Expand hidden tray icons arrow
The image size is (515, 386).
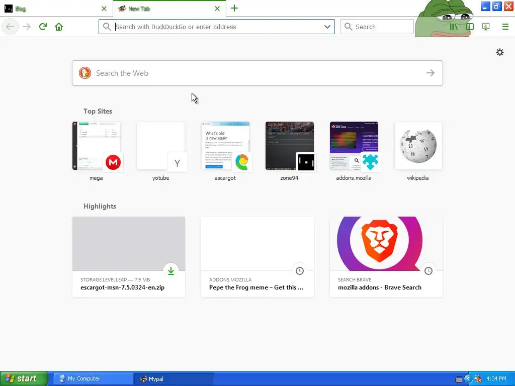click(x=468, y=379)
